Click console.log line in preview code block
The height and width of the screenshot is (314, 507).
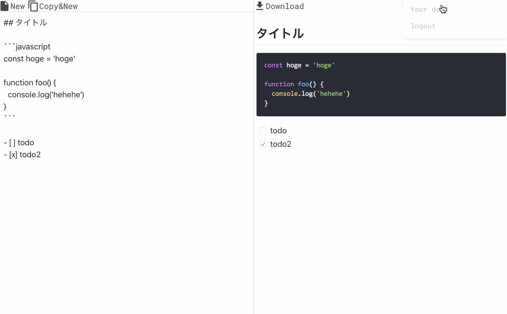pos(311,93)
